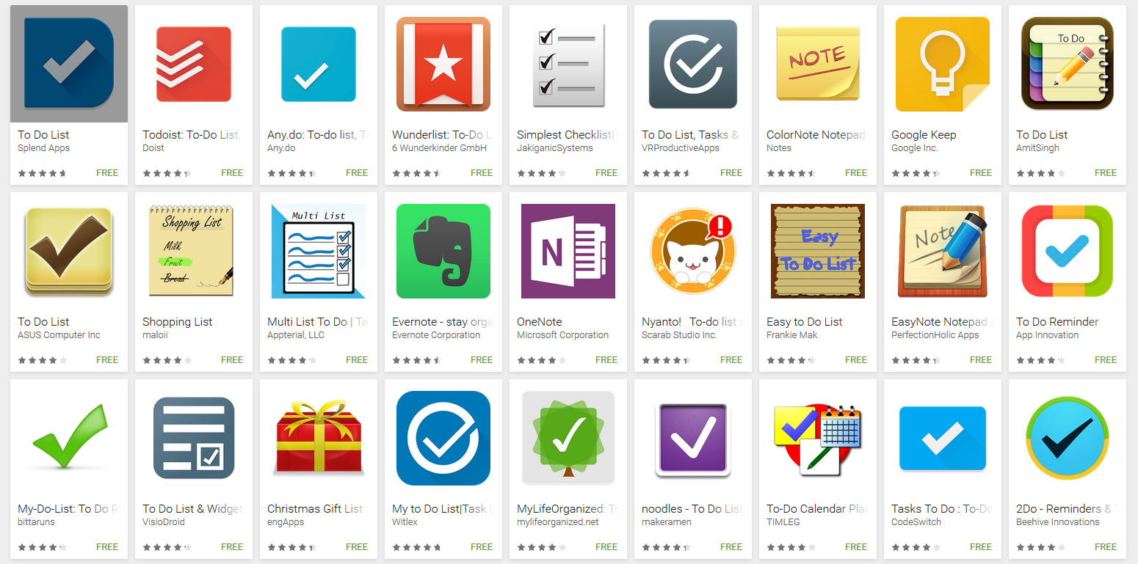This screenshot has width=1138, height=564.
Task: Select the Any.do blue checkmark icon
Action: coord(319,64)
